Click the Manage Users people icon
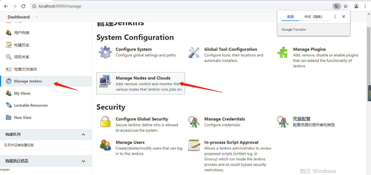Image resolution: width=371 pixels, height=175 pixels. (105, 145)
